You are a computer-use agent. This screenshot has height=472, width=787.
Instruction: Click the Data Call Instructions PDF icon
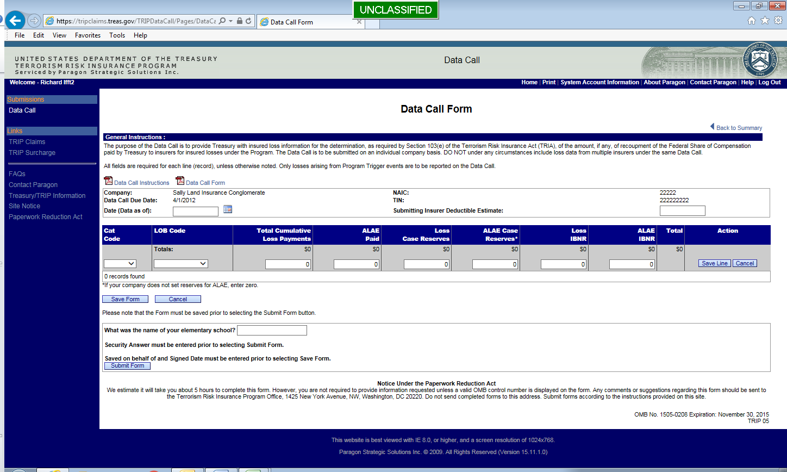tap(108, 182)
